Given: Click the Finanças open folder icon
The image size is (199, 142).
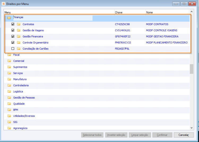Looking at the screenshot, I should point(9,17).
